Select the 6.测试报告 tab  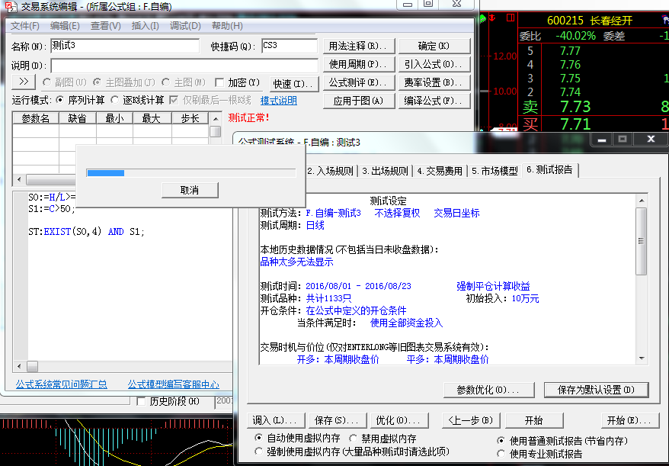[x=549, y=169]
